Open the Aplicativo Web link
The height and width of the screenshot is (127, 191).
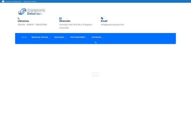[30, 2]
